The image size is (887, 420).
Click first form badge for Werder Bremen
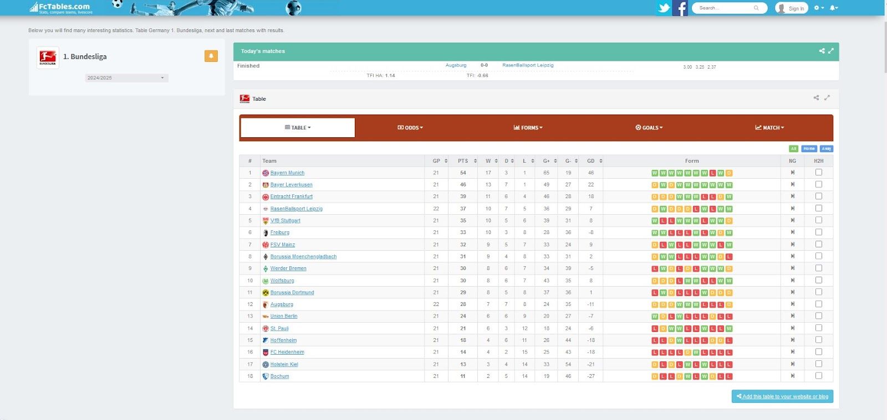coord(655,268)
